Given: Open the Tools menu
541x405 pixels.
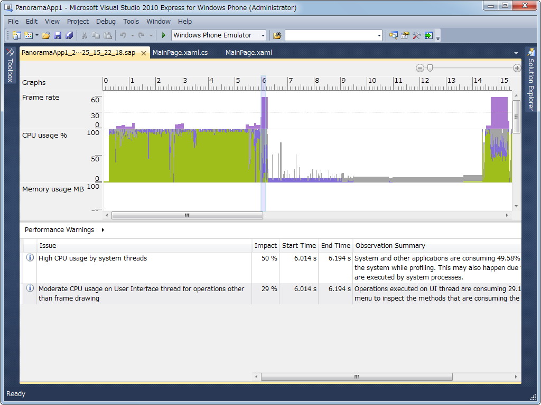Looking at the screenshot, I should (131, 21).
